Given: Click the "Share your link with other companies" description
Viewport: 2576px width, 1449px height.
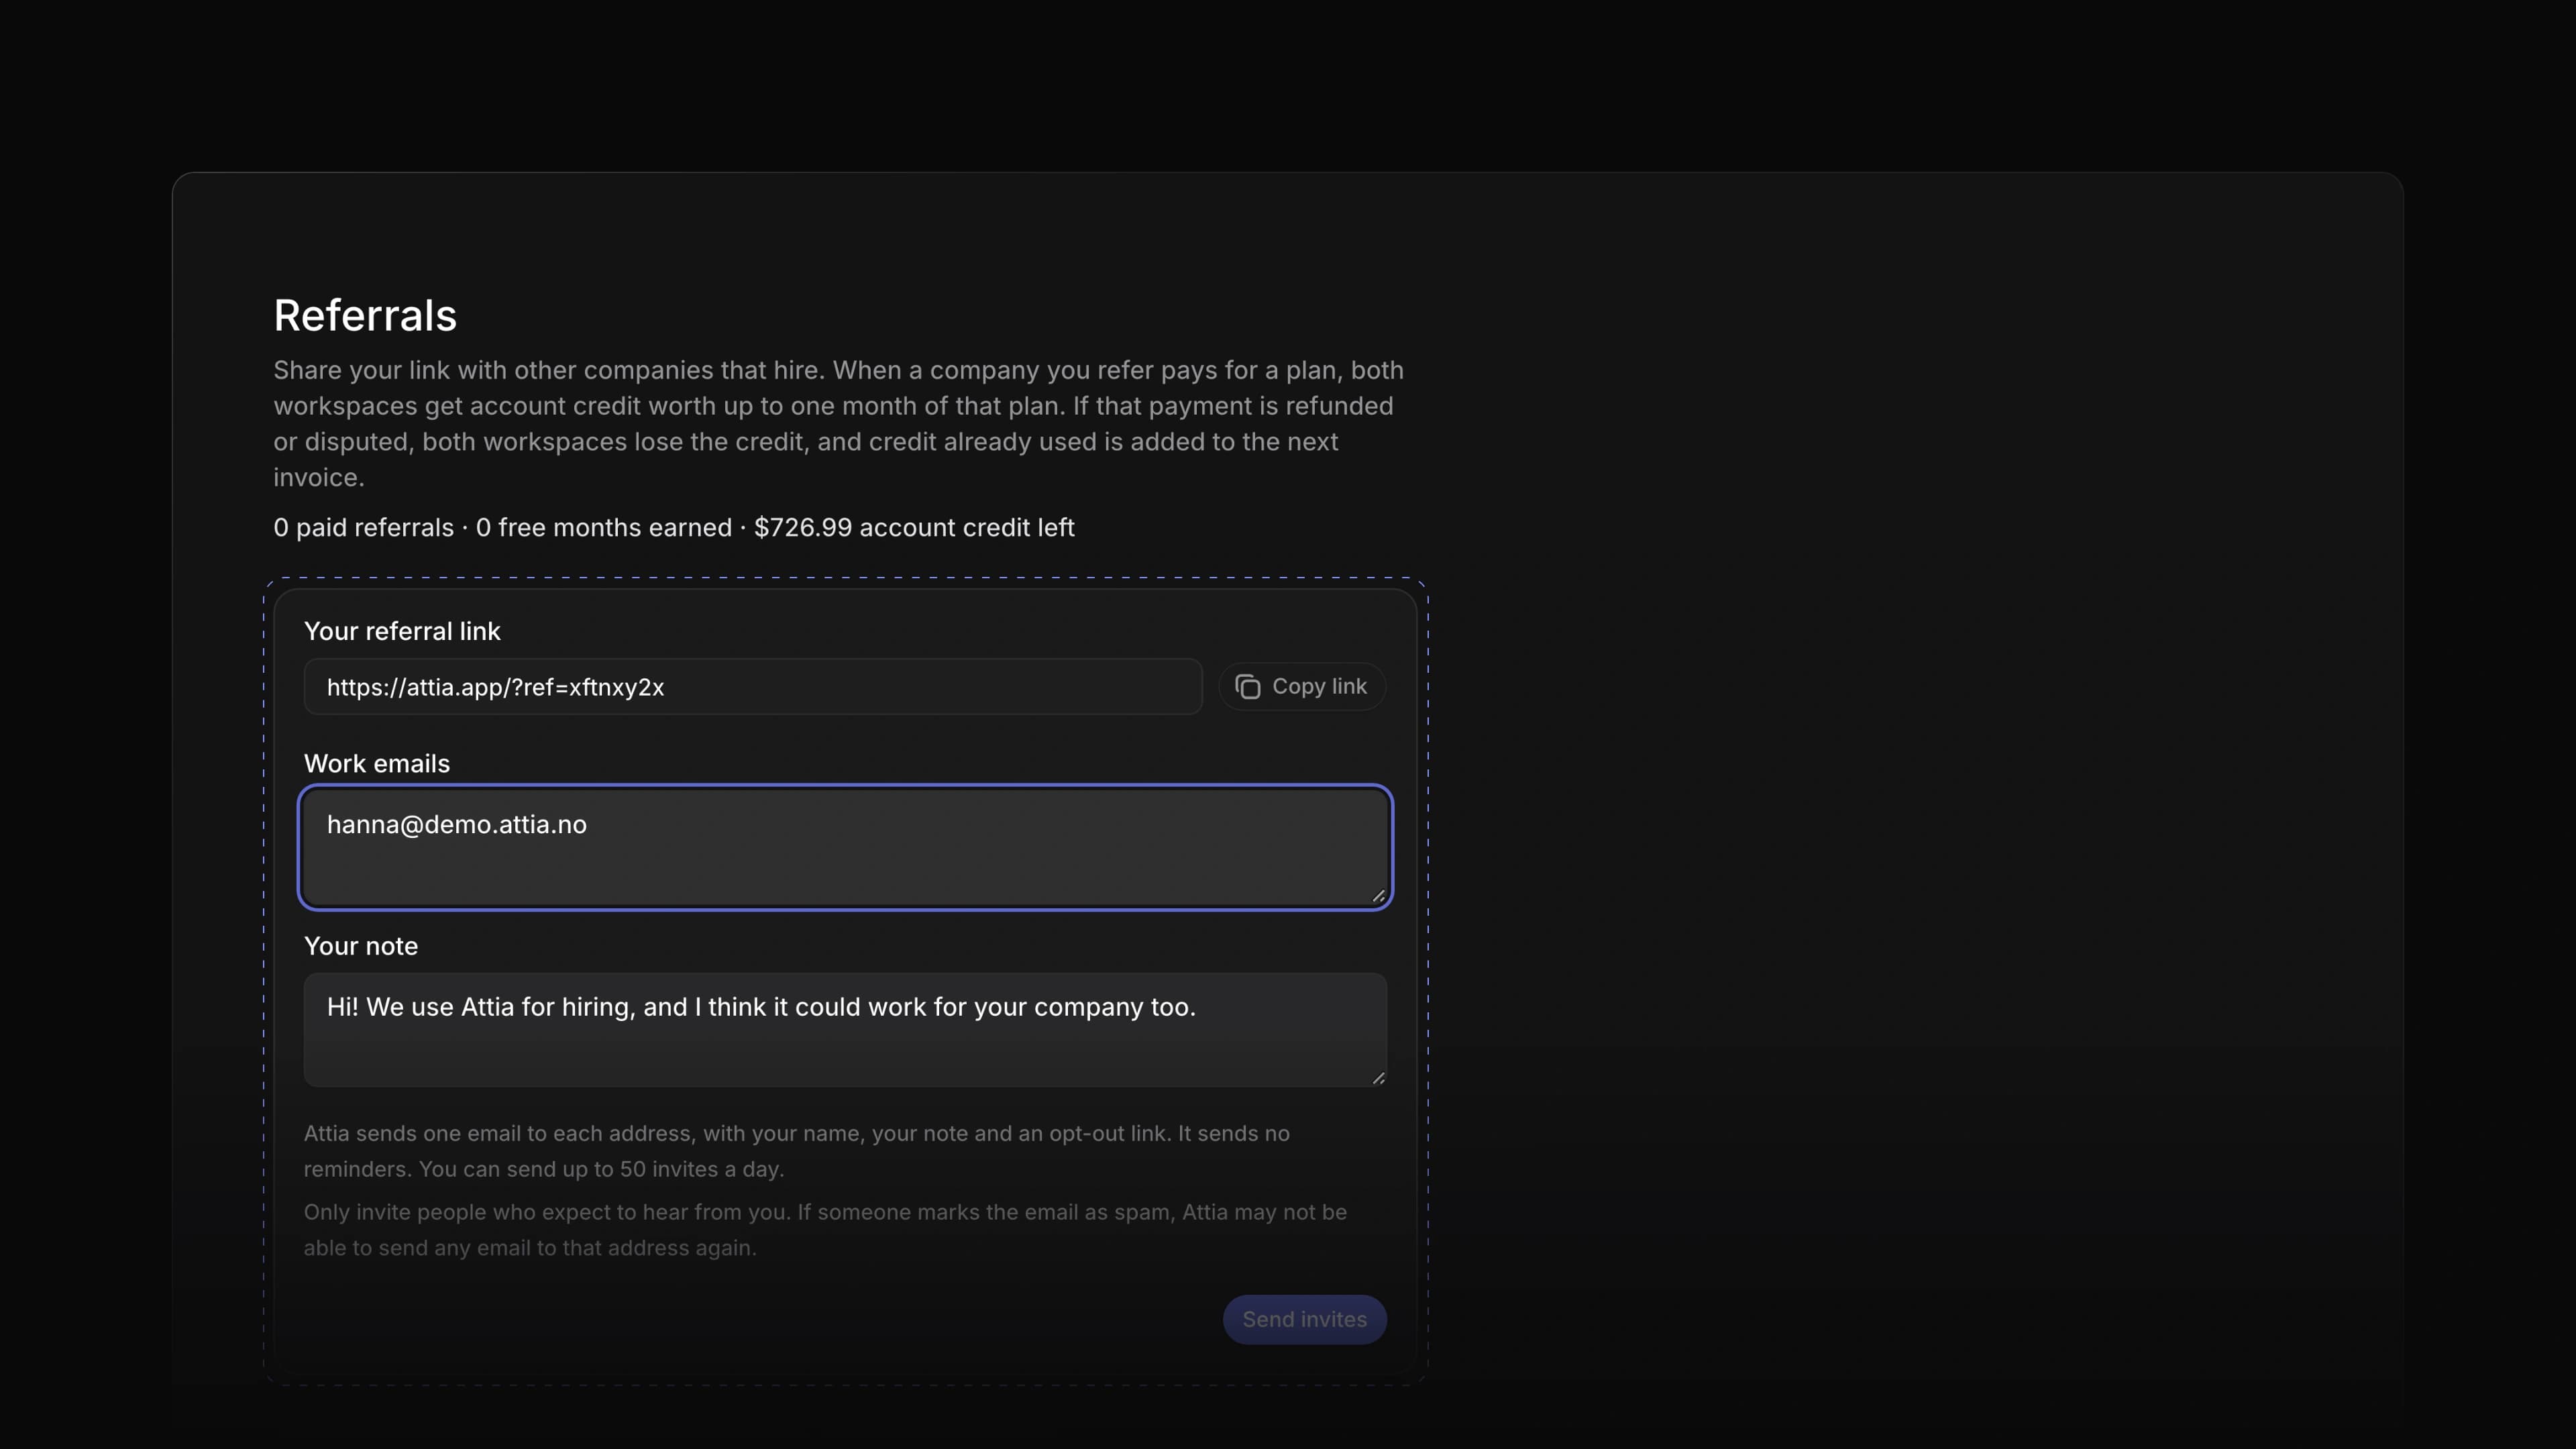Looking at the screenshot, I should tap(839, 424).
